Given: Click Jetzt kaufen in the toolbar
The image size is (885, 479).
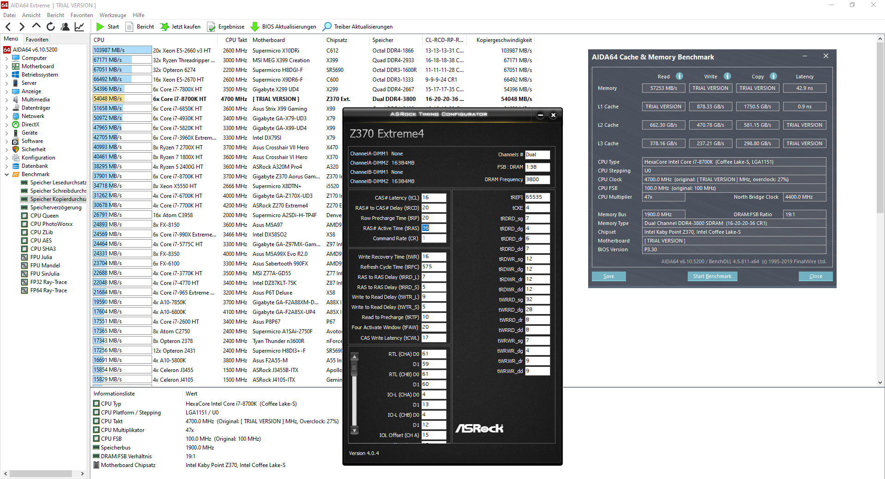Looking at the screenshot, I should pyautogui.click(x=180, y=27).
